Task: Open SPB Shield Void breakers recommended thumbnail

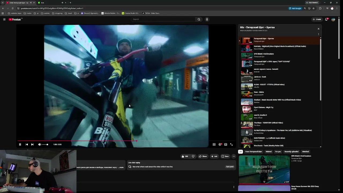Action: point(264,170)
